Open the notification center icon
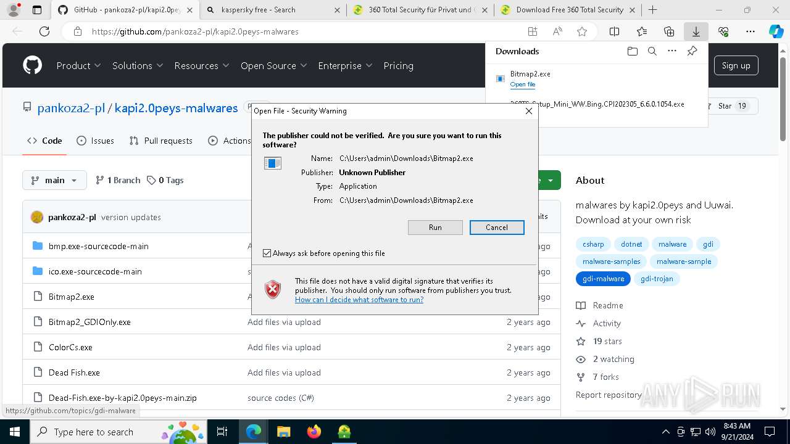The width and height of the screenshot is (790, 444). tap(769, 432)
